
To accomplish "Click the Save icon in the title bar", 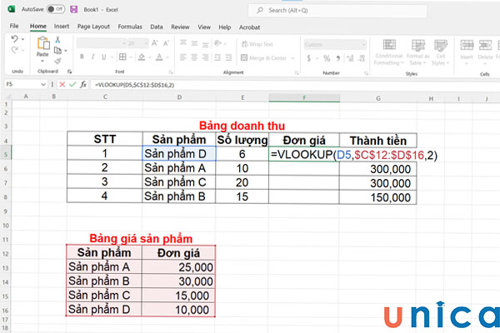I will [x=74, y=10].
